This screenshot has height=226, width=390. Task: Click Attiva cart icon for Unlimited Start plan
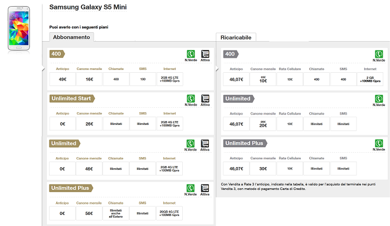click(x=205, y=99)
